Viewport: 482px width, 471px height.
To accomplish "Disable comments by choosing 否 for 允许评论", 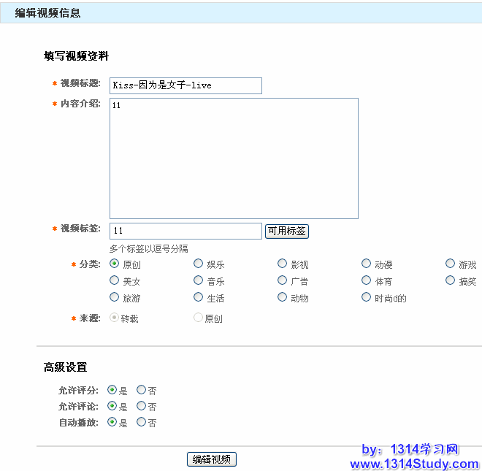I will click(x=142, y=406).
